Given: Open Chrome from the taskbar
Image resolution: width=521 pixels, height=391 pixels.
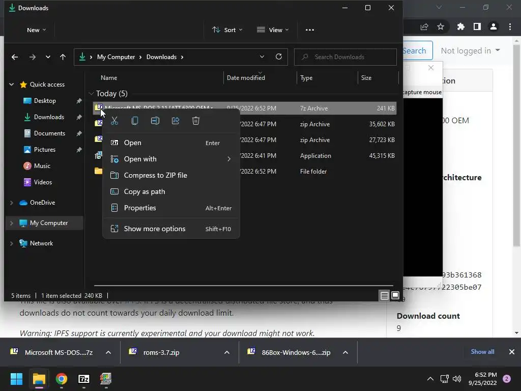Looking at the screenshot, I should pyautogui.click(x=62, y=379).
